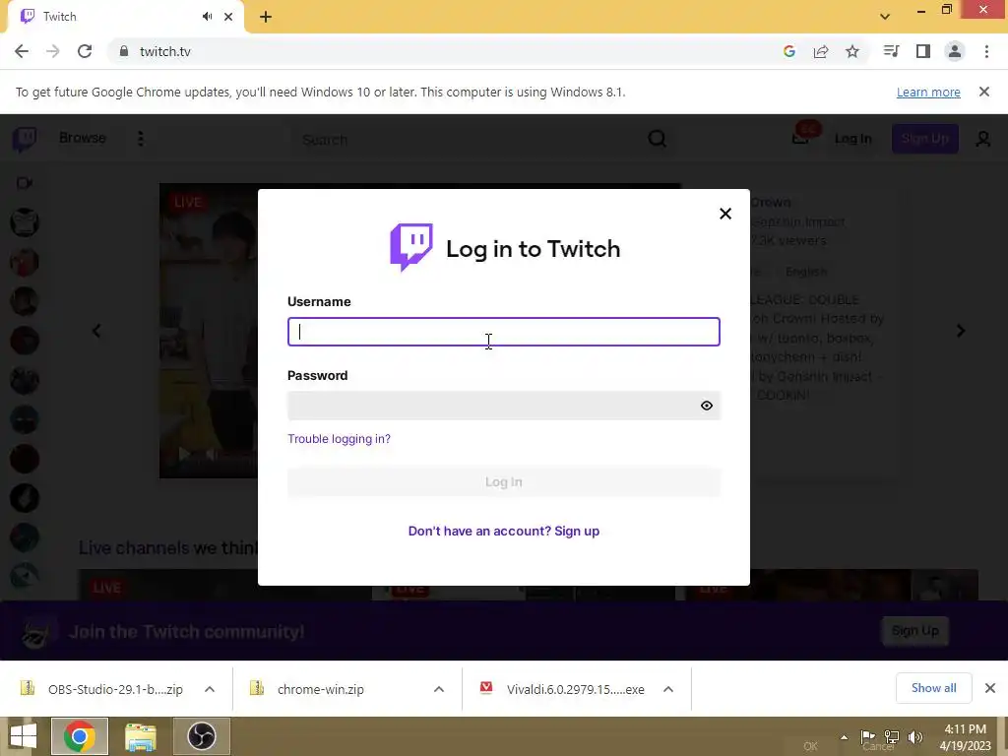Click the Username input field
The height and width of the screenshot is (756, 1008).
click(x=503, y=332)
